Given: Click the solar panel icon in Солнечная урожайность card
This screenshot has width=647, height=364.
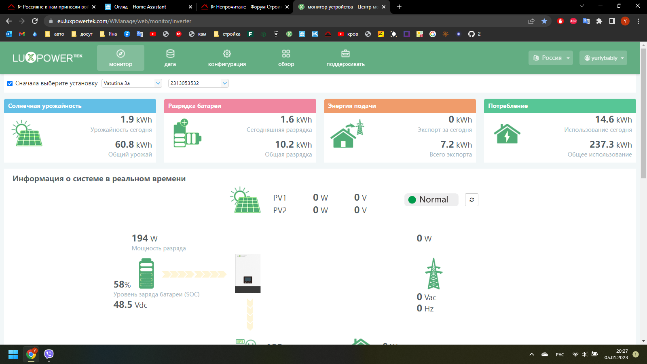Looking at the screenshot, I should [x=27, y=133].
